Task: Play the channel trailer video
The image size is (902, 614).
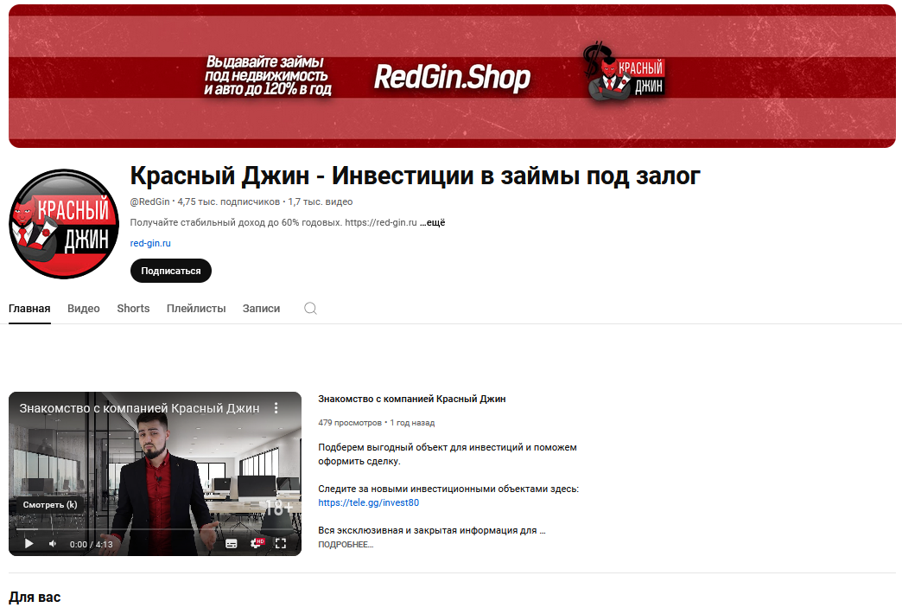Action: [x=29, y=544]
